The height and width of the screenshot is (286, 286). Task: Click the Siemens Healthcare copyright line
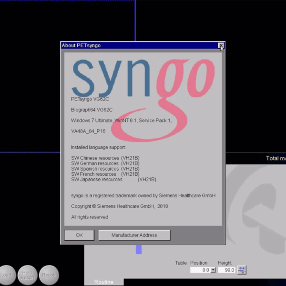point(119,206)
